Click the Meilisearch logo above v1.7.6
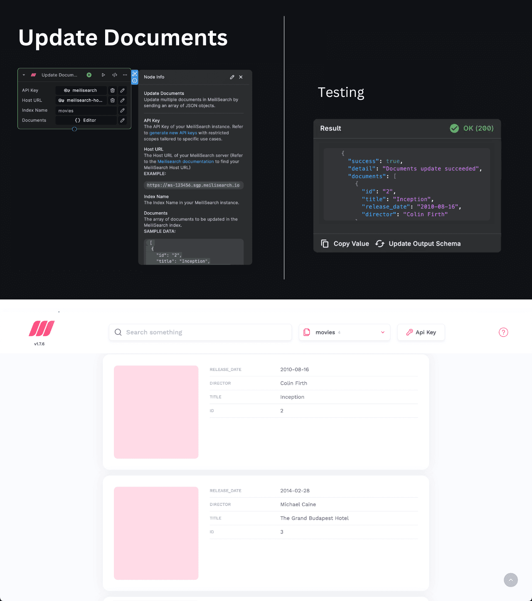532x601 pixels. coord(42,329)
